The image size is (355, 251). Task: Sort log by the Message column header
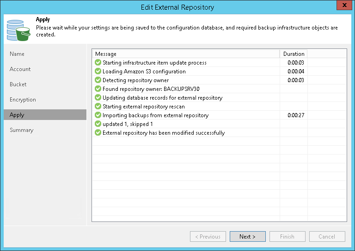click(185, 54)
